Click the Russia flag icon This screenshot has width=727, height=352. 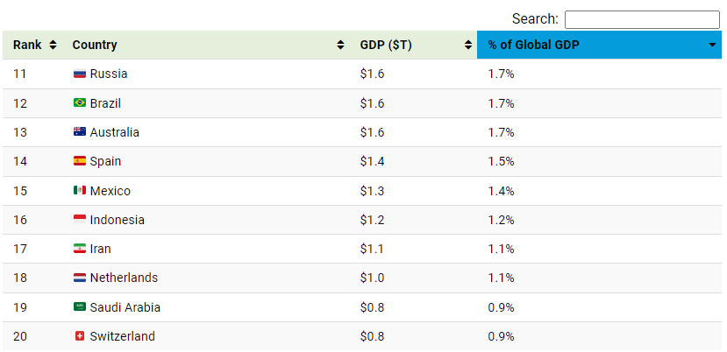tap(79, 74)
